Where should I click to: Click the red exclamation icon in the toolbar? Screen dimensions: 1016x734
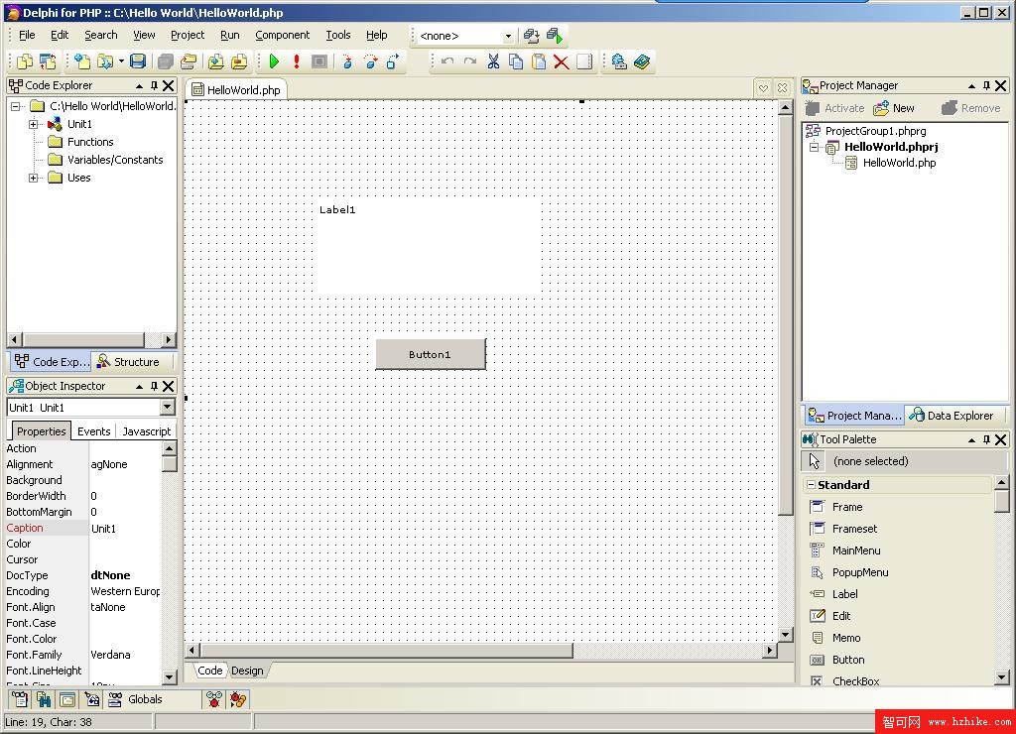297,61
